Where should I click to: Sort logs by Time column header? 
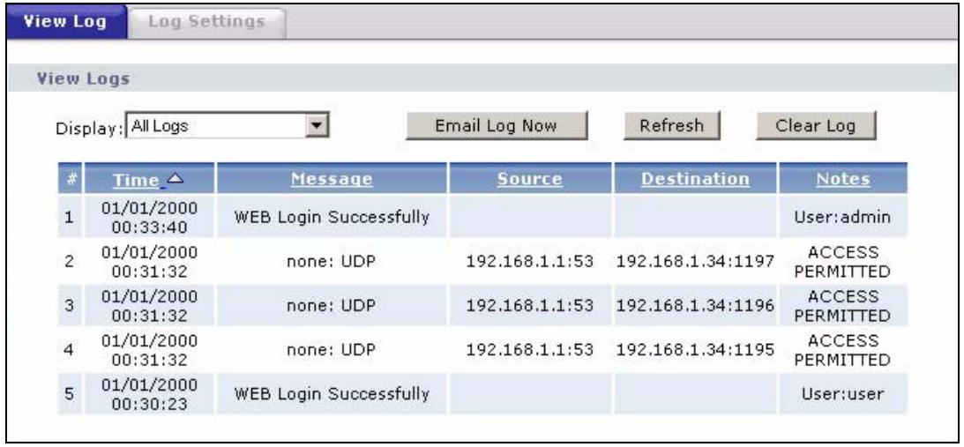click(137, 180)
